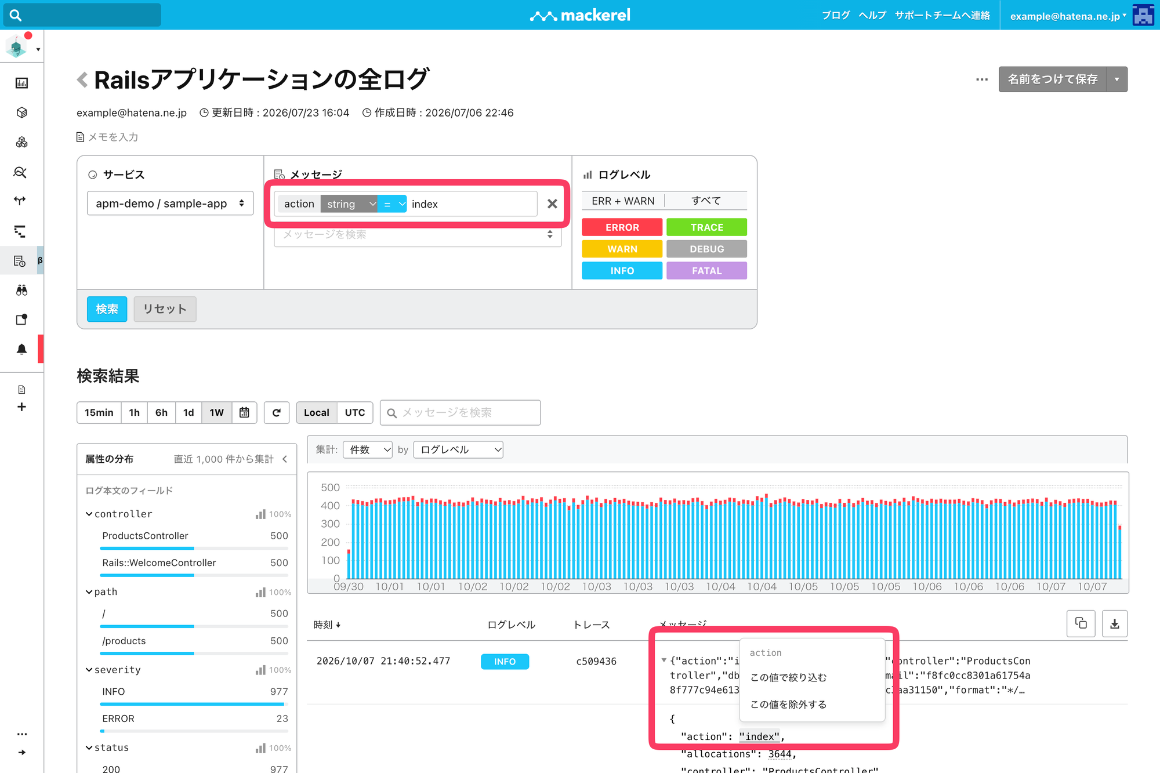Open the three-dot more options menu
Viewport: 1160px width, 773px height.
pyautogui.click(x=982, y=79)
